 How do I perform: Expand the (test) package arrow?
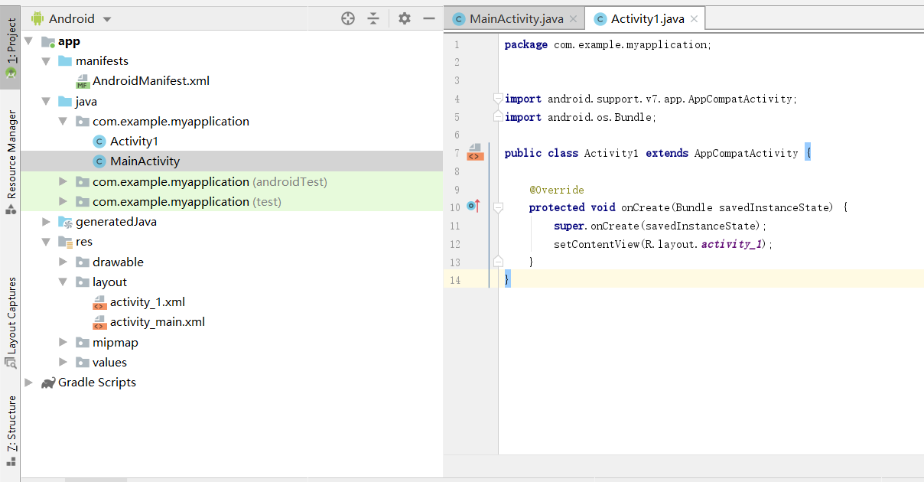pyautogui.click(x=63, y=201)
